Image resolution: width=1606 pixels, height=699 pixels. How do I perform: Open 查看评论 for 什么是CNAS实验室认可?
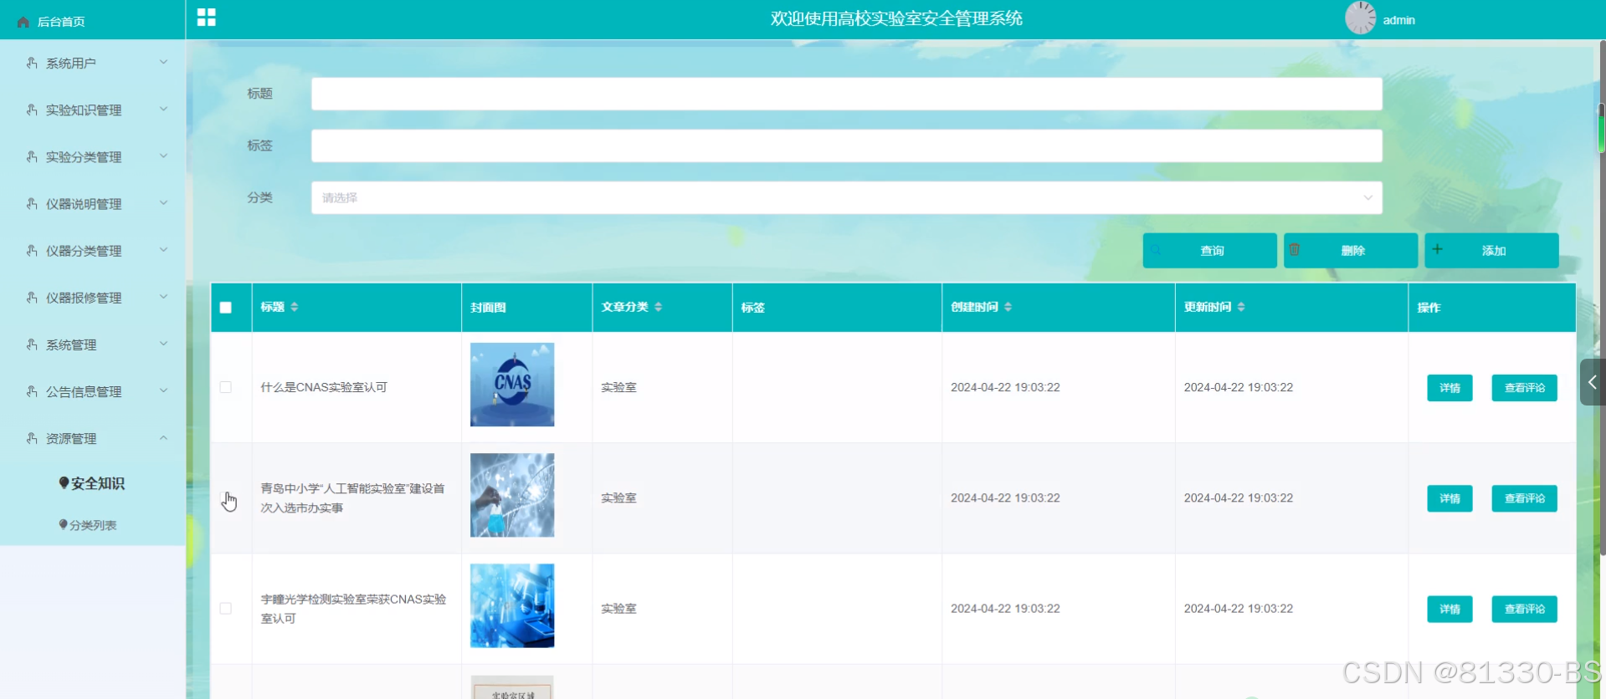click(x=1524, y=388)
